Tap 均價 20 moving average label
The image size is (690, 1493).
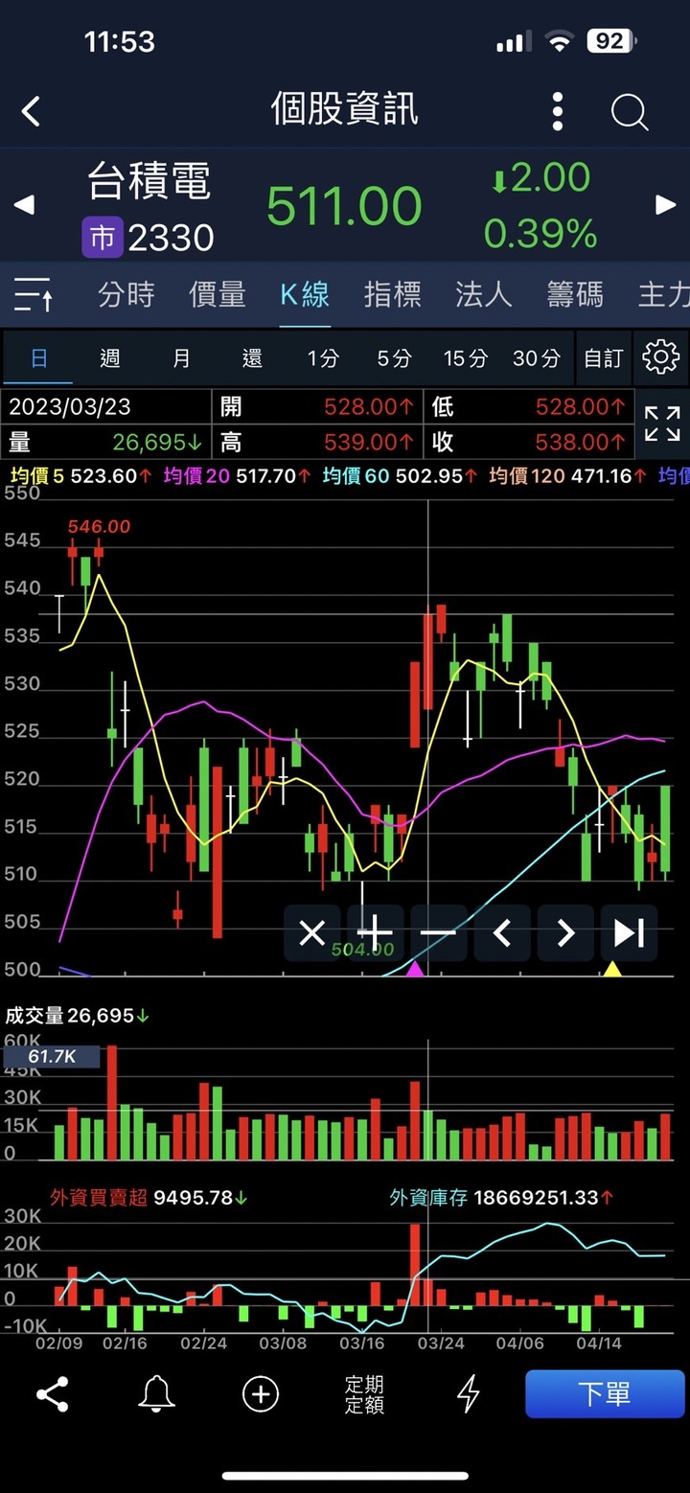tap(238, 475)
